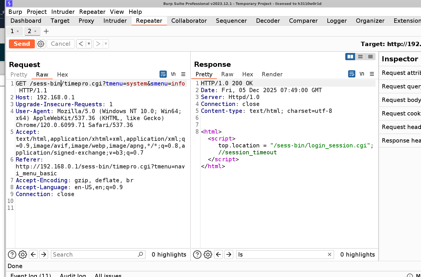The height and width of the screenshot is (277, 421).
Task: Open Repeater settings gear next to Send
Action: click(x=41, y=44)
